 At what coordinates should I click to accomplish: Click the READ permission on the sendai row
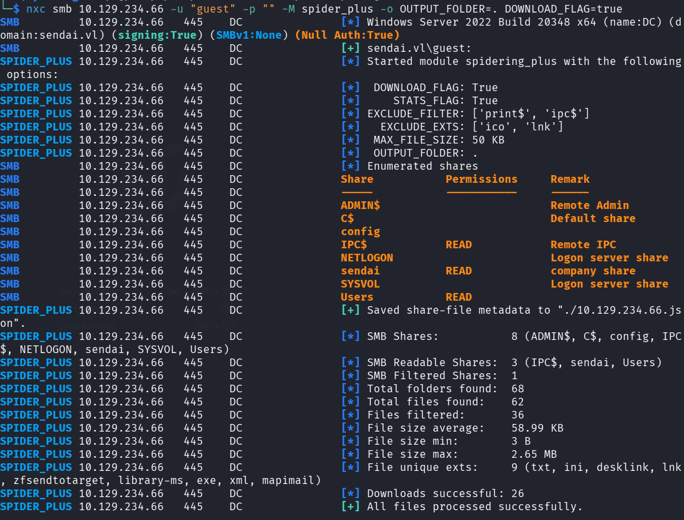pyautogui.click(x=459, y=271)
